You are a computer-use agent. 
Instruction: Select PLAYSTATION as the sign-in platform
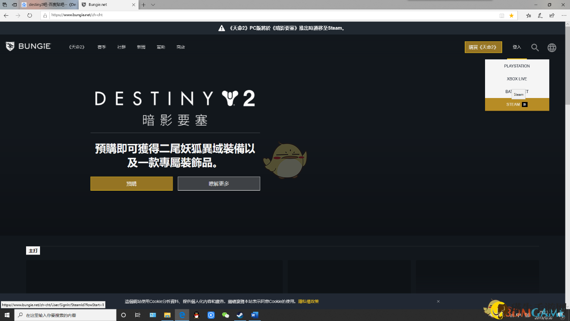coord(517,66)
